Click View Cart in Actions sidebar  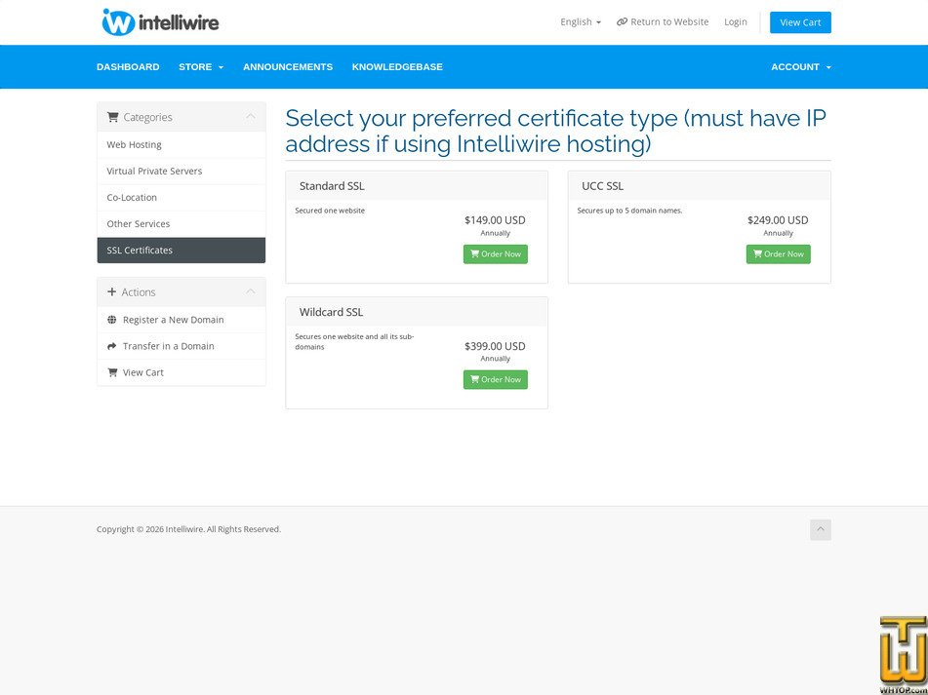tap(182, 372)
